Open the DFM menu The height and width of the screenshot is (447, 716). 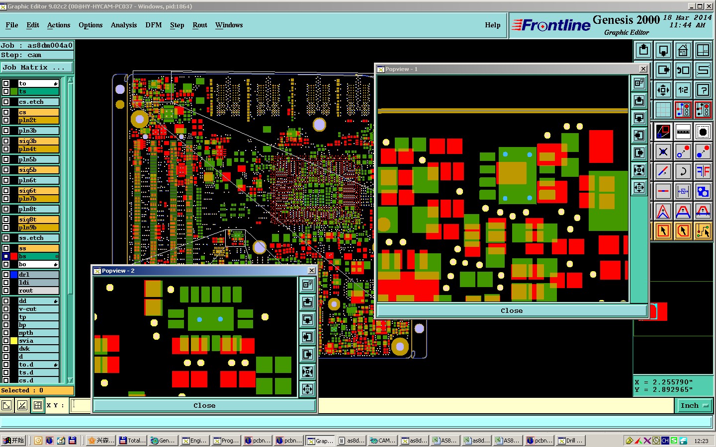(x=154, y=25)
